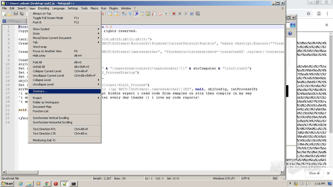Click the Synchronize Horizontal Scrolling toolbar icon
The width and height of the screenshot is (333, 187).
[x=116, y=14]
